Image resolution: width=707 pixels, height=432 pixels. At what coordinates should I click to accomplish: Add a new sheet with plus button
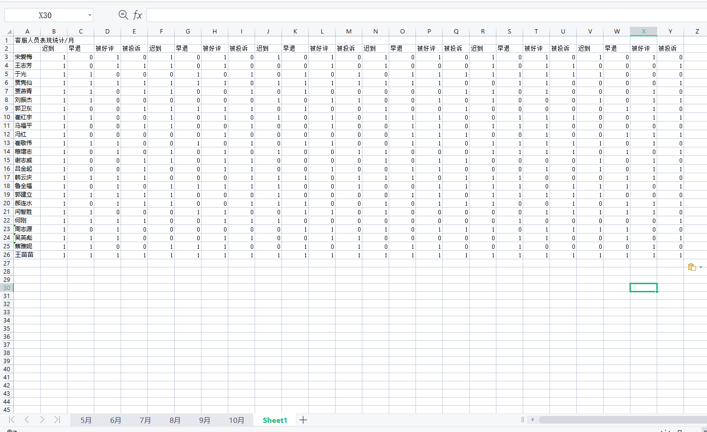point(303,420)
